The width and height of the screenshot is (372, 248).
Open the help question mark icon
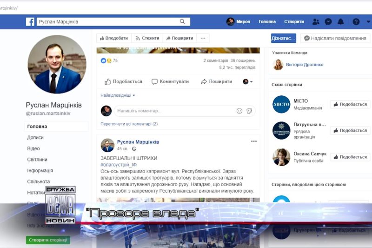pos(356,22)
